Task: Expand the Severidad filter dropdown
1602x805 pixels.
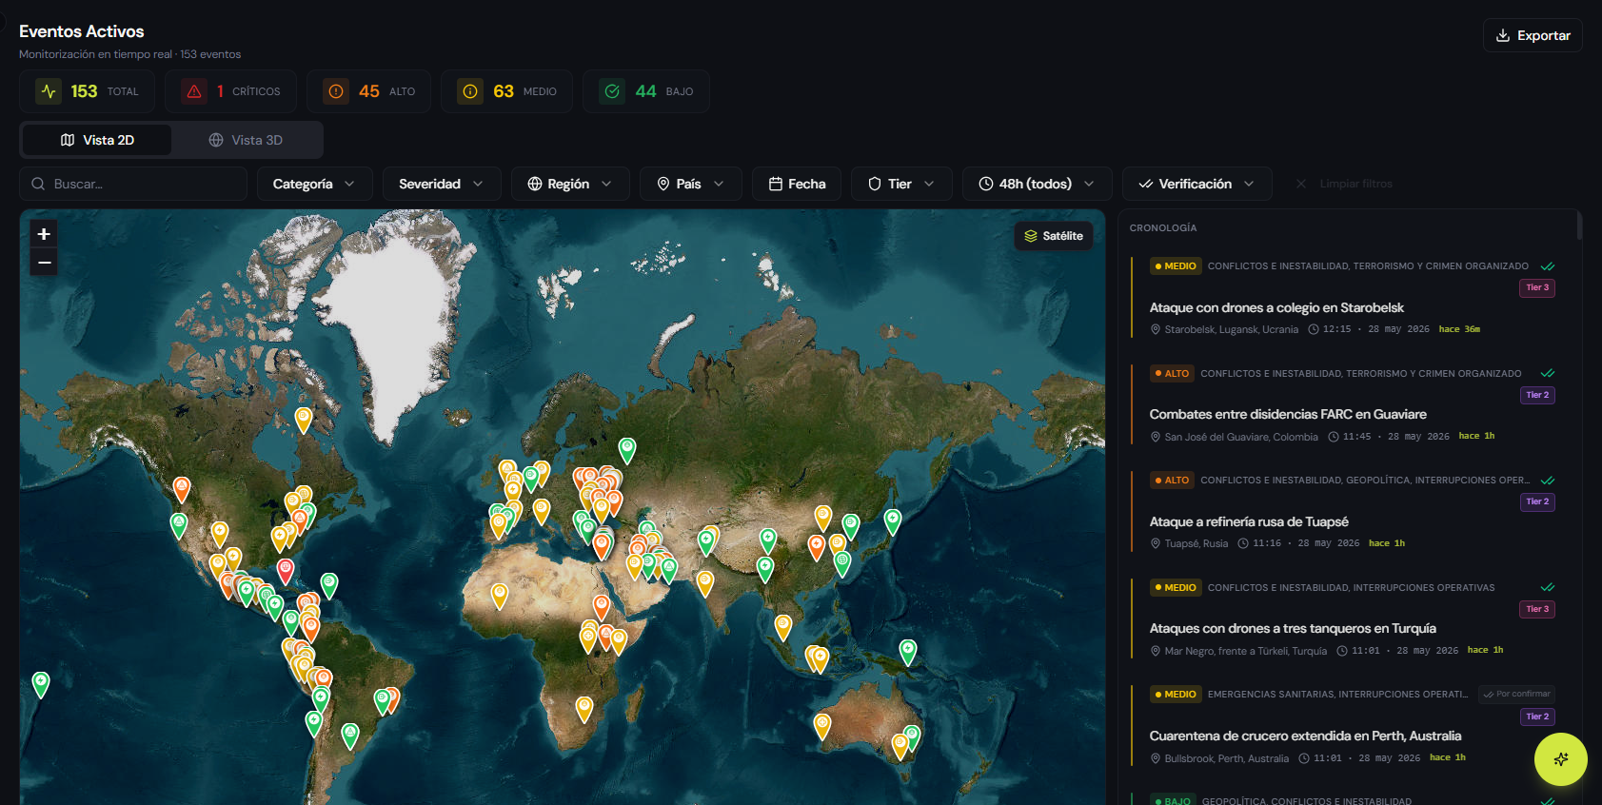Action: [x=442, y=184]
